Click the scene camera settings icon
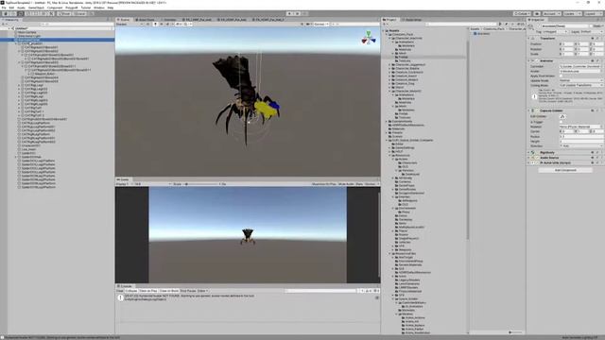This screenshot has width=605, height=340. click(x=308, y=25)
